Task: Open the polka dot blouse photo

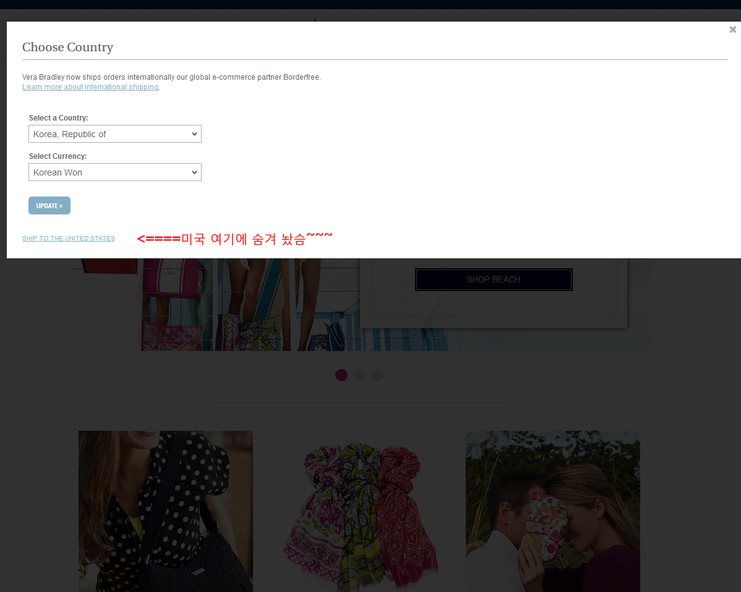Action: click(x=166, y=511)
